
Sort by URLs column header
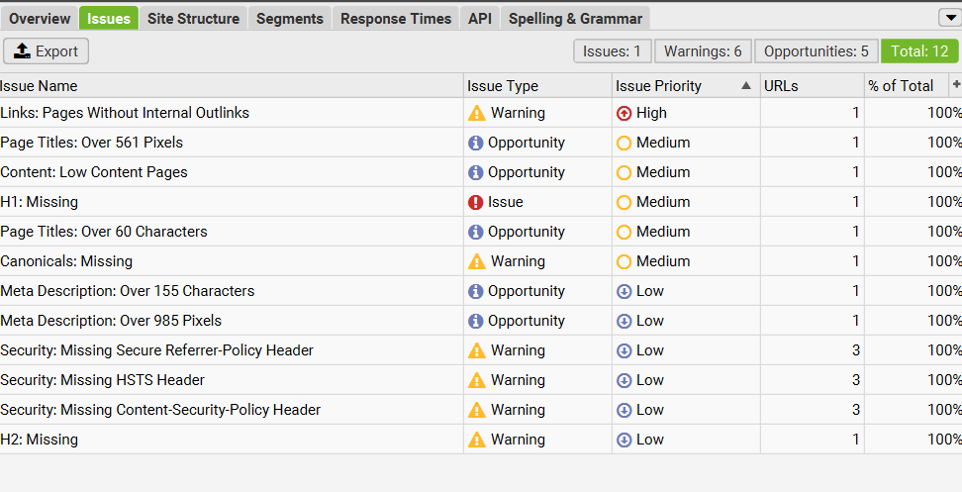point(813,85)
